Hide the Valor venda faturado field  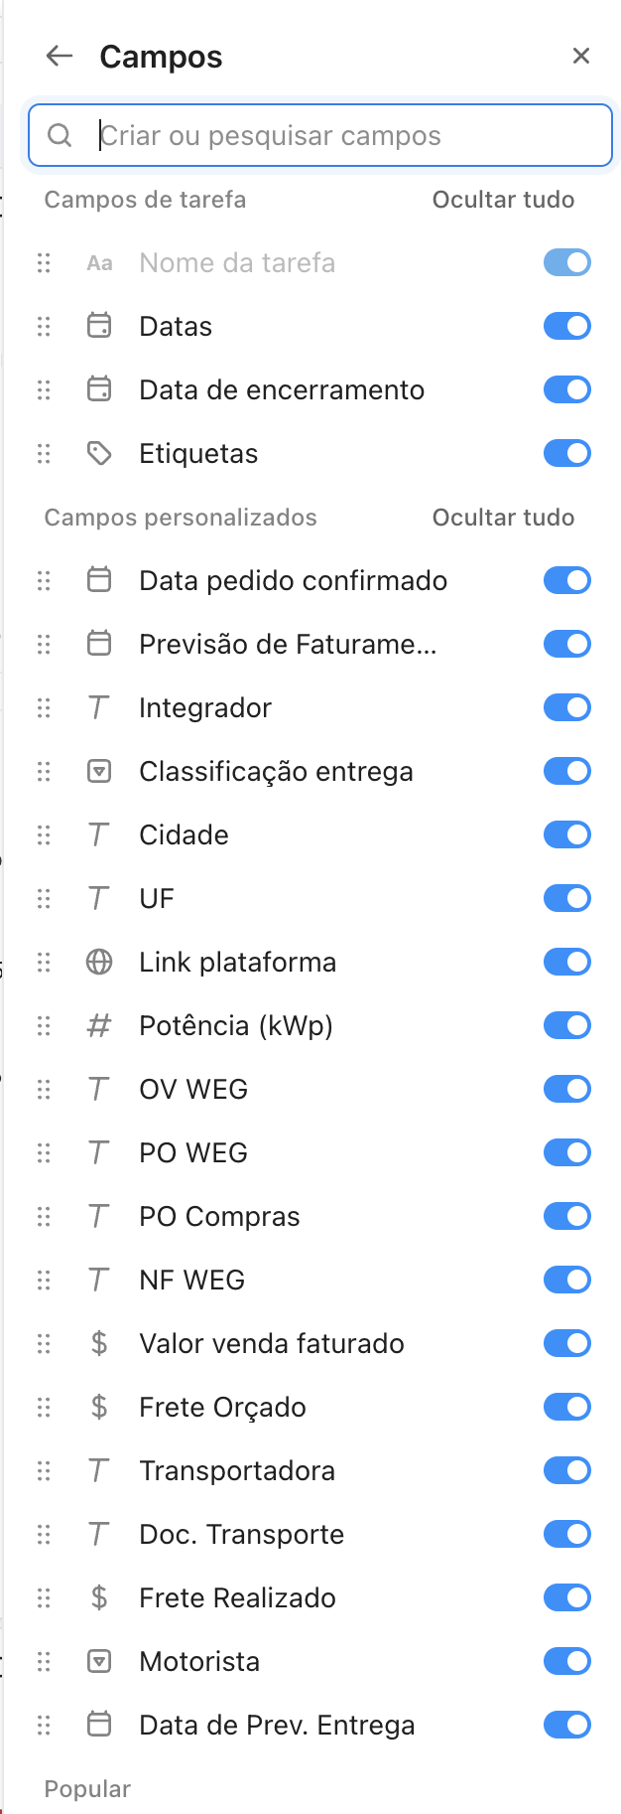coord(566,1343)
